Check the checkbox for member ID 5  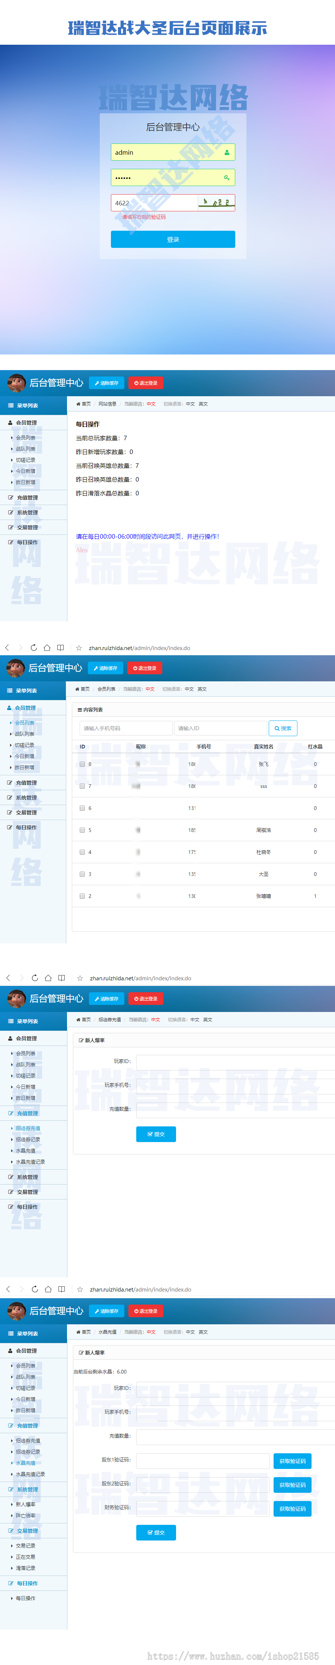pyautogui.click(x=82, y=830)
